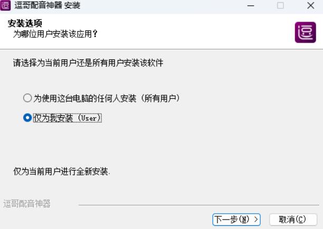This screenshot has height=229, width=323.
Task: Click the greyed-out maximize window button
Action: [x=280, y=6]
